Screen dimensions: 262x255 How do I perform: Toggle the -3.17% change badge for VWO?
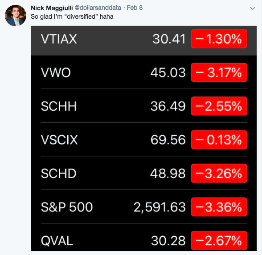(x=219, y=73)
